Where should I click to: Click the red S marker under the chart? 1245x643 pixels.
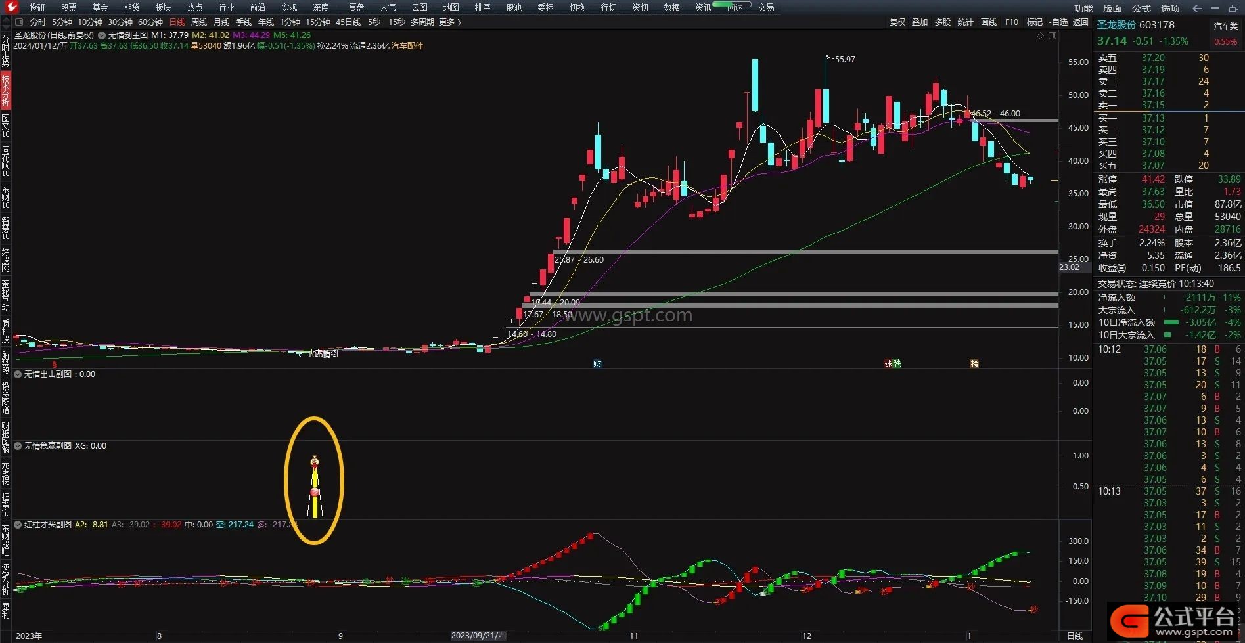coord(55,364)
